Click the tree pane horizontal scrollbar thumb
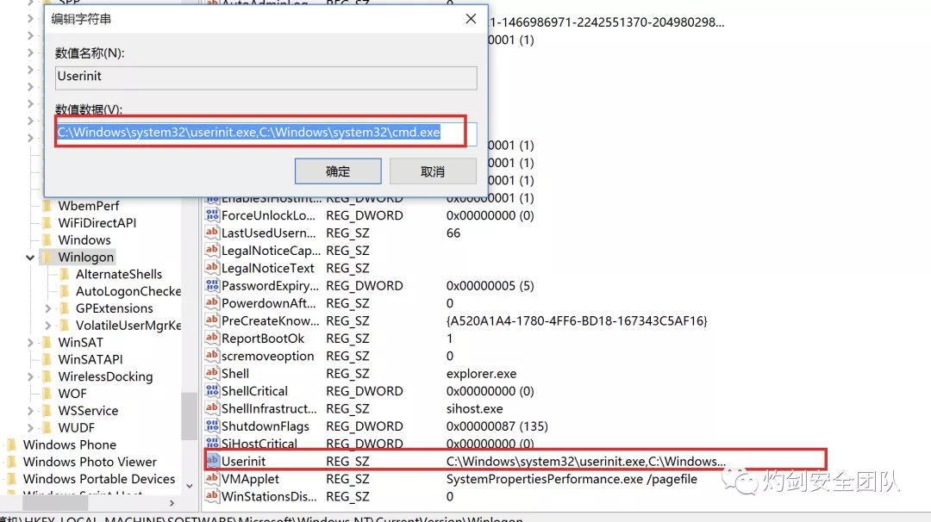Screen dimensions: 931x522 pos(55,503)
